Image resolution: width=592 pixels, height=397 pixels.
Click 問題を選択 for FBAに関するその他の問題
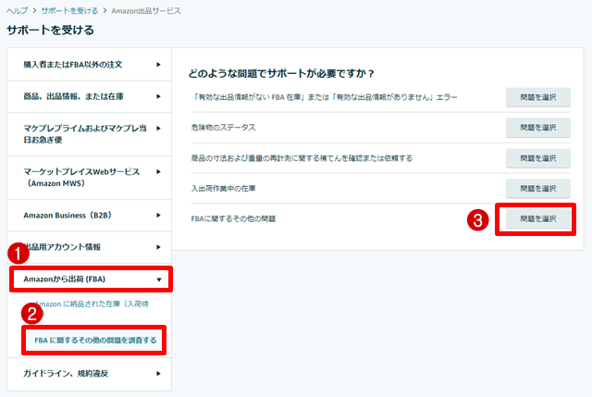(x=537, y=219)
